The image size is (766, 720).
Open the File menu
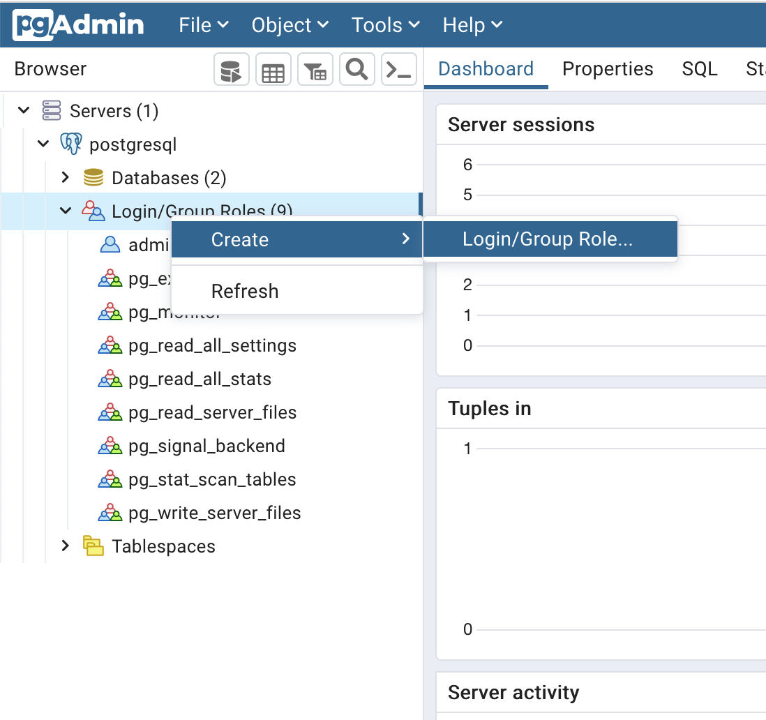[x=203, y=25]
